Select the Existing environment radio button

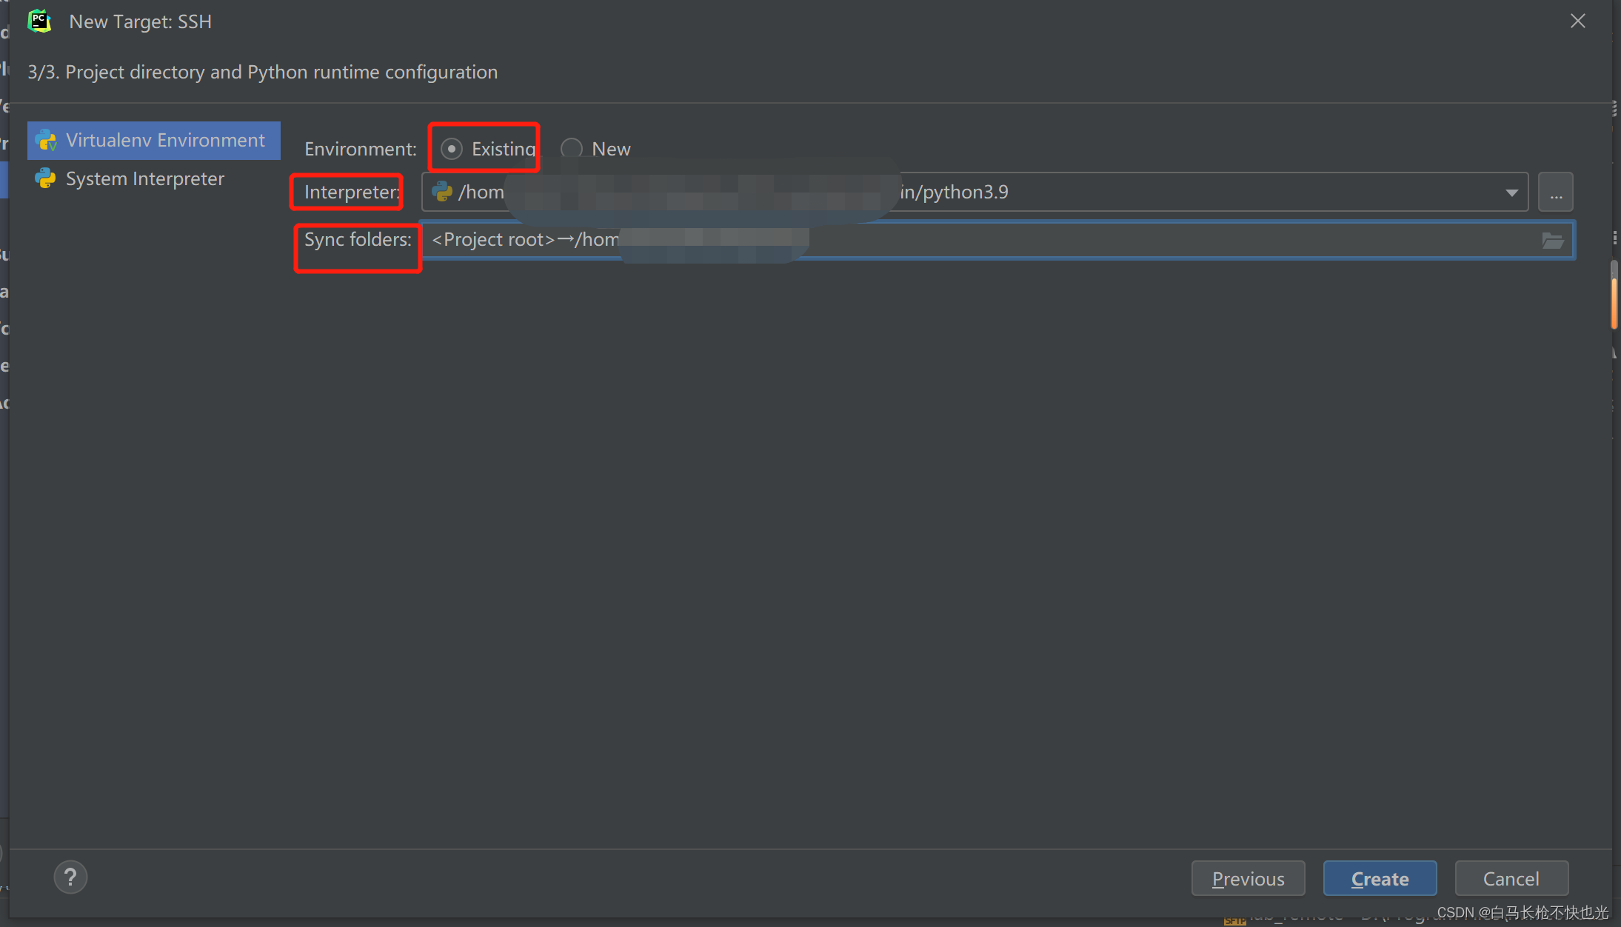(x=451, y=149)
